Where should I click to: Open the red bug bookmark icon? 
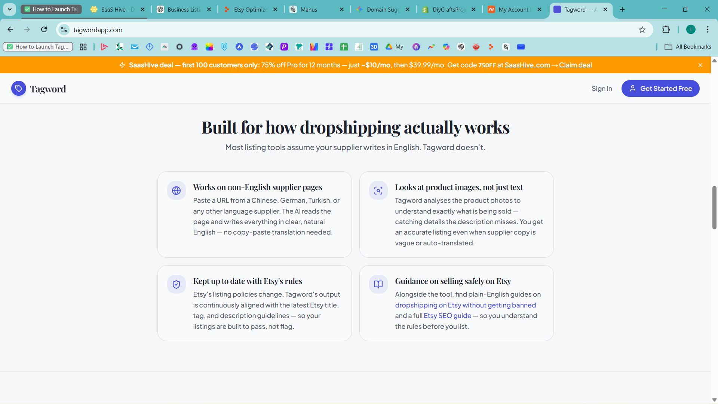pos(476,47)
